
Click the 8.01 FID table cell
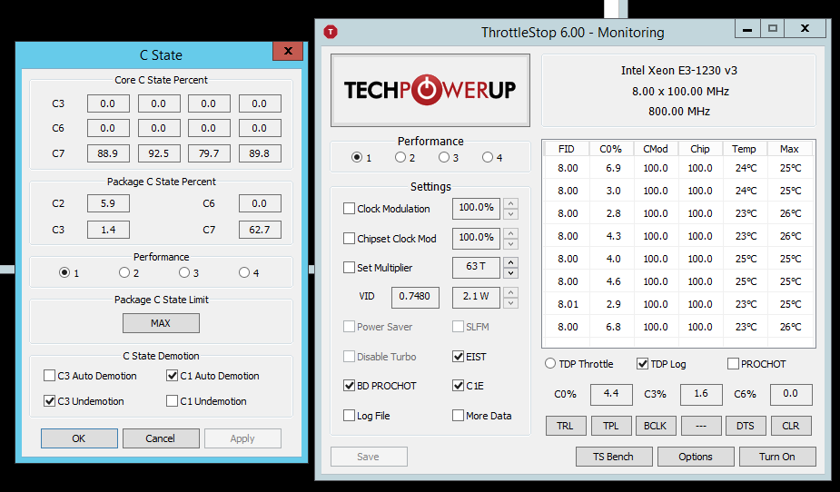568,304
